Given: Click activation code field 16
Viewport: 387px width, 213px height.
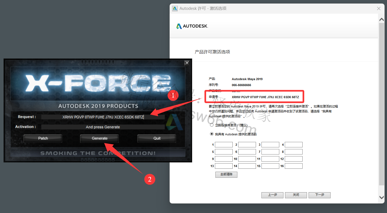Looking at the screenshot, I should tap(294, 166).
